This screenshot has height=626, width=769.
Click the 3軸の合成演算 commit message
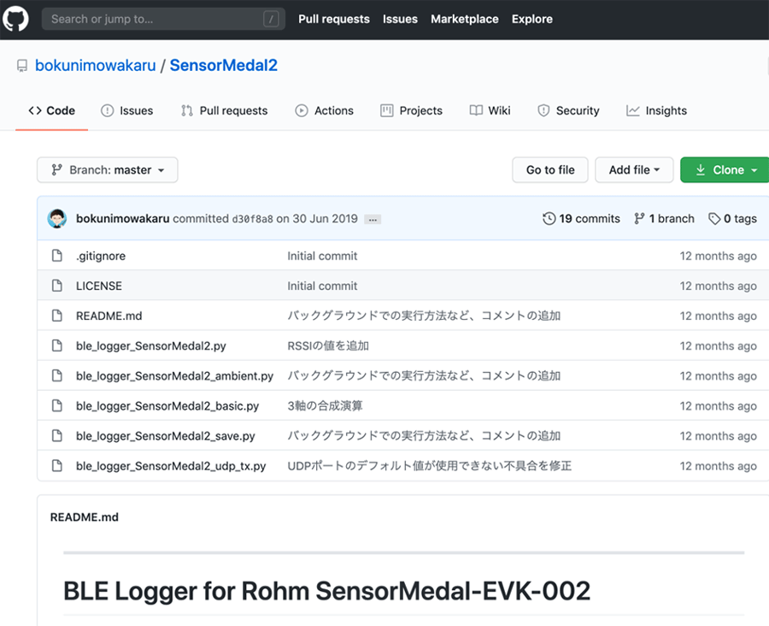[x=326, y=405]
